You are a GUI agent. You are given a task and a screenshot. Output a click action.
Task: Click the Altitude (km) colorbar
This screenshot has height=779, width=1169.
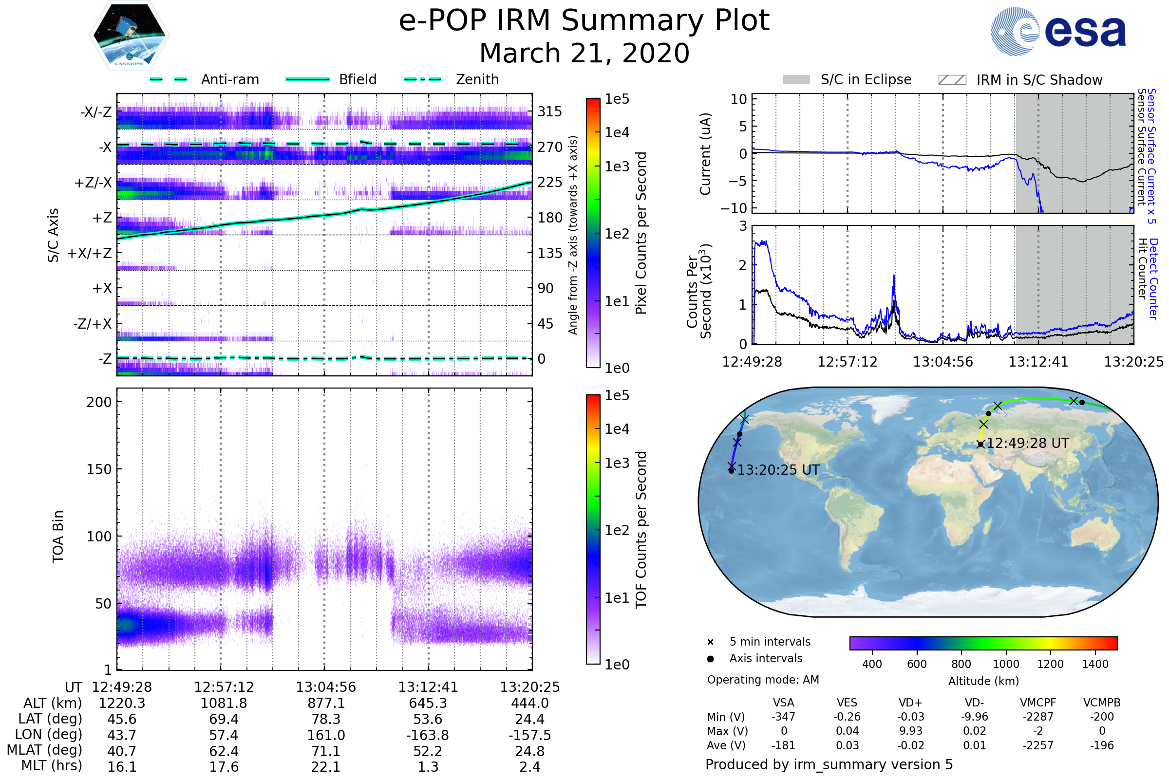pyautogui.click(x=983, y=643)
